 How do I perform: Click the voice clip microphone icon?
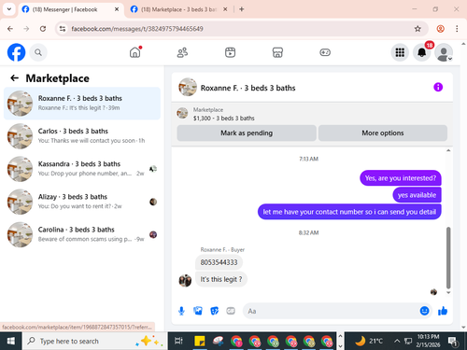coord(181,311)
